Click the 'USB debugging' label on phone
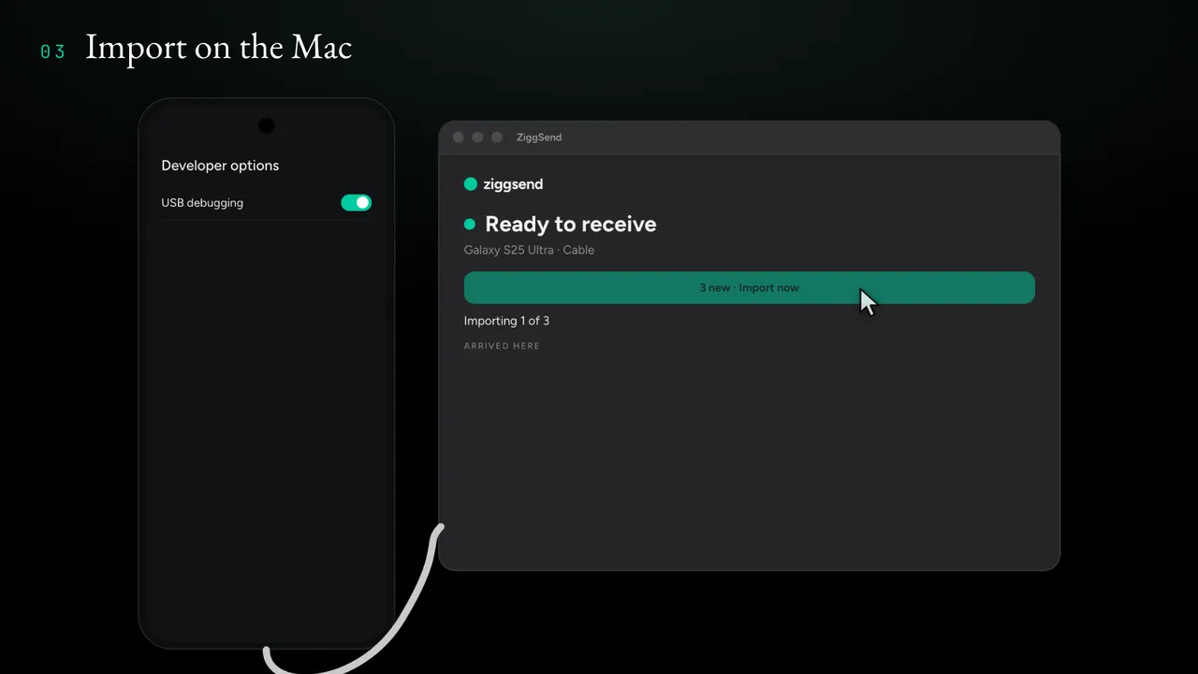1198x674 pixels. [x=202, y=202]
